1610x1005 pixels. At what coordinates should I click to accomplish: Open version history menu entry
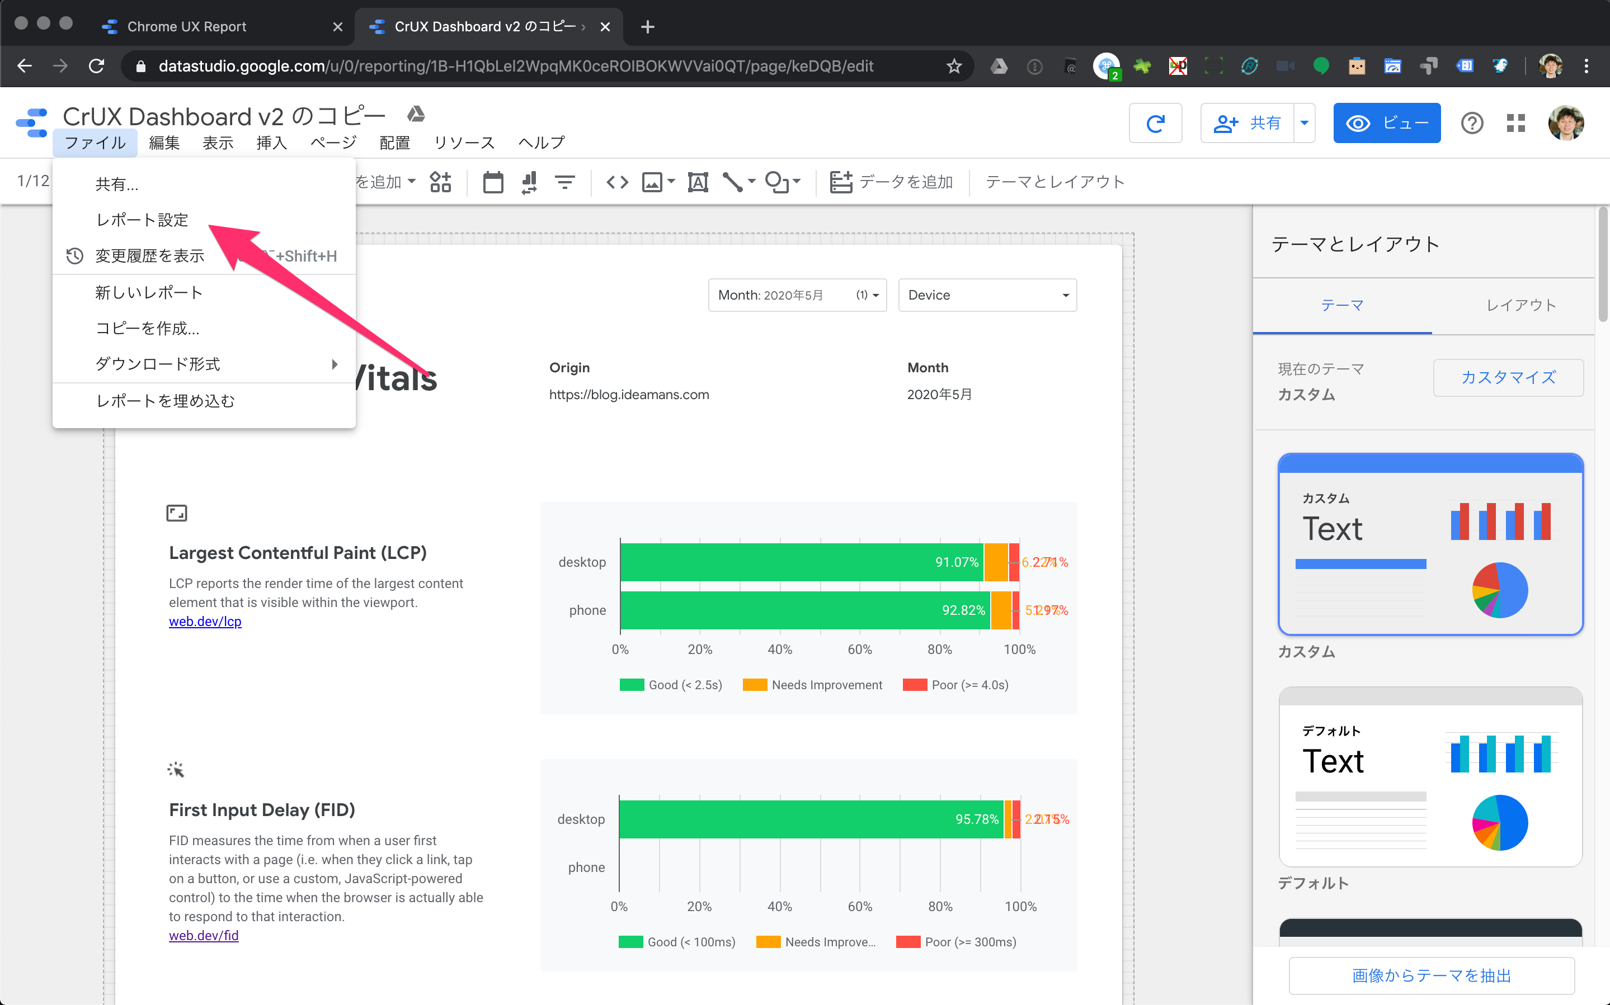[x=204, y=256]
